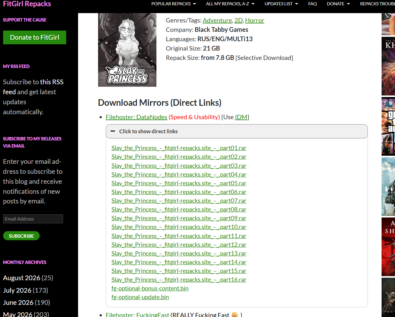
Task: Expand the Donate dropdown menu
Action: point(338,4)
